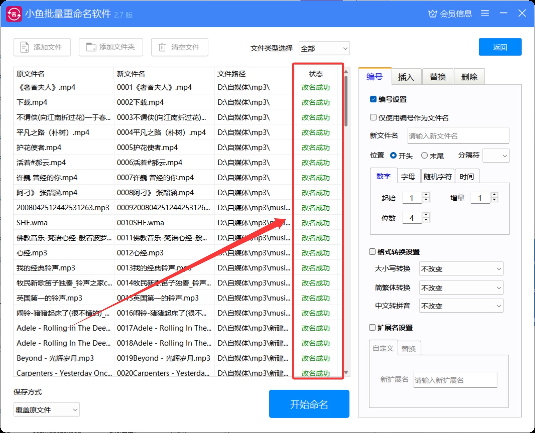Open the hamburger menu in title bar

(x=485, y=13)
